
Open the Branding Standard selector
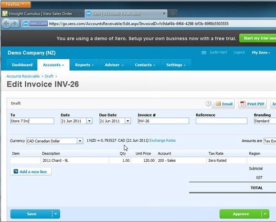pos(265,121)
